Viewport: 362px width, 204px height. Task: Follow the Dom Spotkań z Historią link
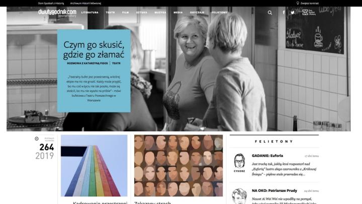[x=52, y=3]
